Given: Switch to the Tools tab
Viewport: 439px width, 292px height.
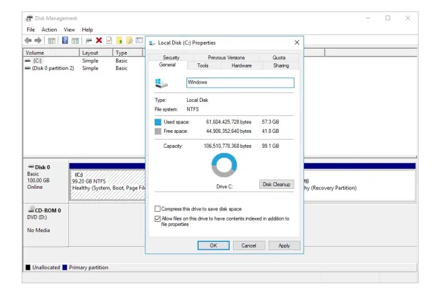Looking at the screenshot, I should 203,65.
